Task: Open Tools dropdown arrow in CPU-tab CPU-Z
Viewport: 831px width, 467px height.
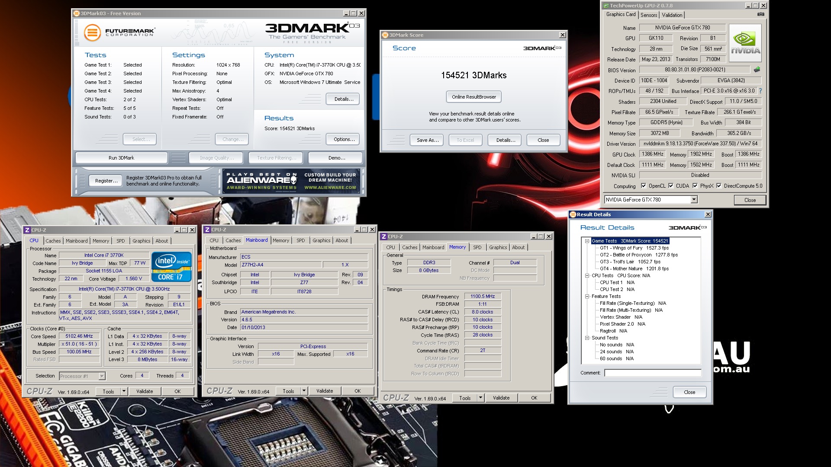Action: pyautogui.click(x=124, y=391)
